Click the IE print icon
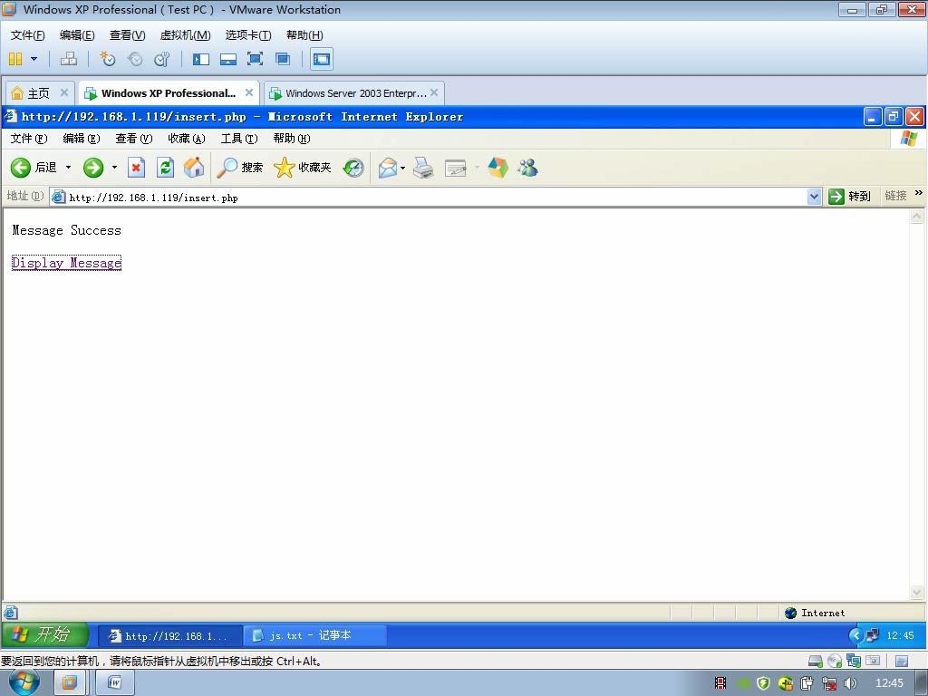The image size is (928, 696). pyautogui.click(x=423, y=168)
